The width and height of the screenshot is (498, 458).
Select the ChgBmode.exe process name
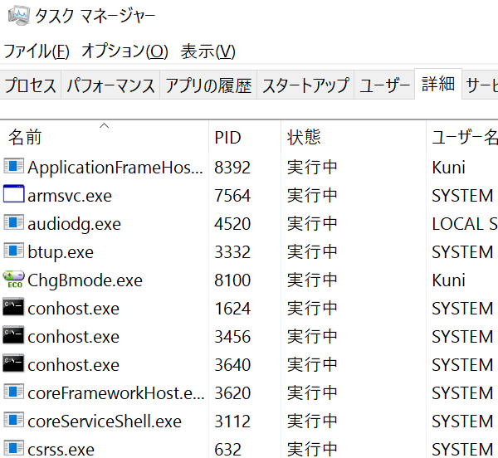(85, 280)
